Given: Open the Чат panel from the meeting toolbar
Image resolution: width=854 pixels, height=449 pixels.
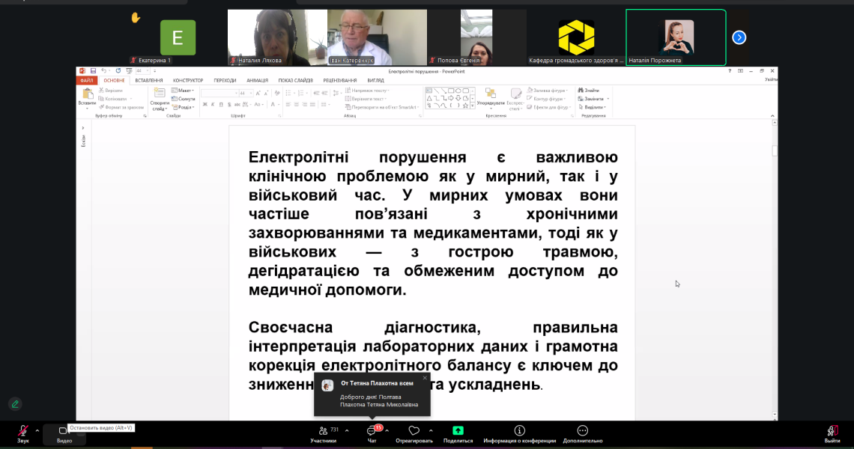Looking at the screenshot, I should tap(372, 433).
